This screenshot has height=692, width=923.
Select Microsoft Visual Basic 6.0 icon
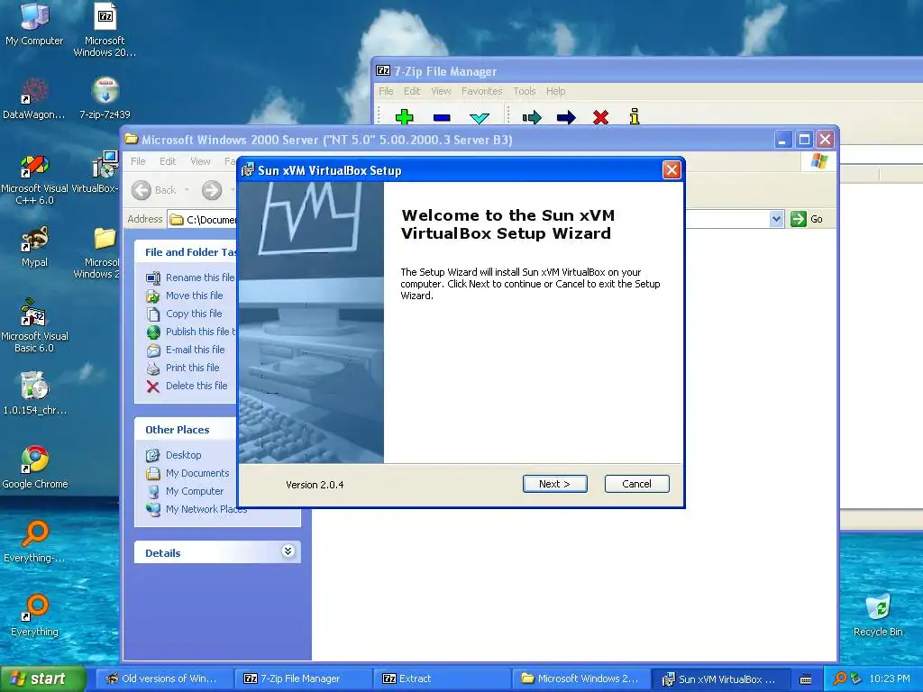[34, 326]
